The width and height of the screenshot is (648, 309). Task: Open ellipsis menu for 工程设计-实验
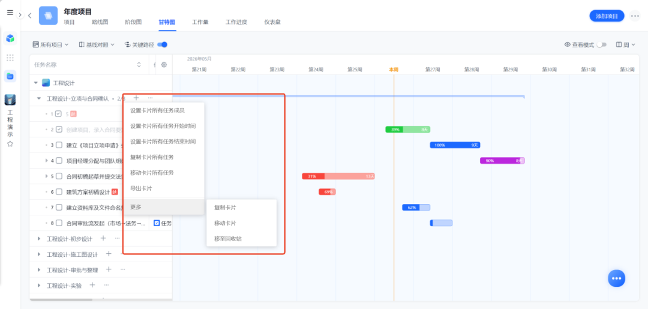(x=107, y=285)
